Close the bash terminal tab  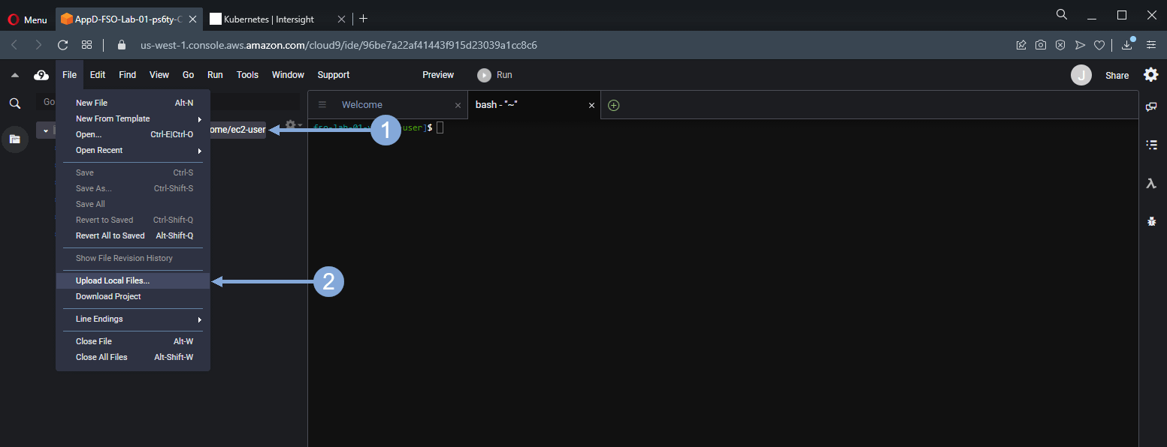(591, 106)
